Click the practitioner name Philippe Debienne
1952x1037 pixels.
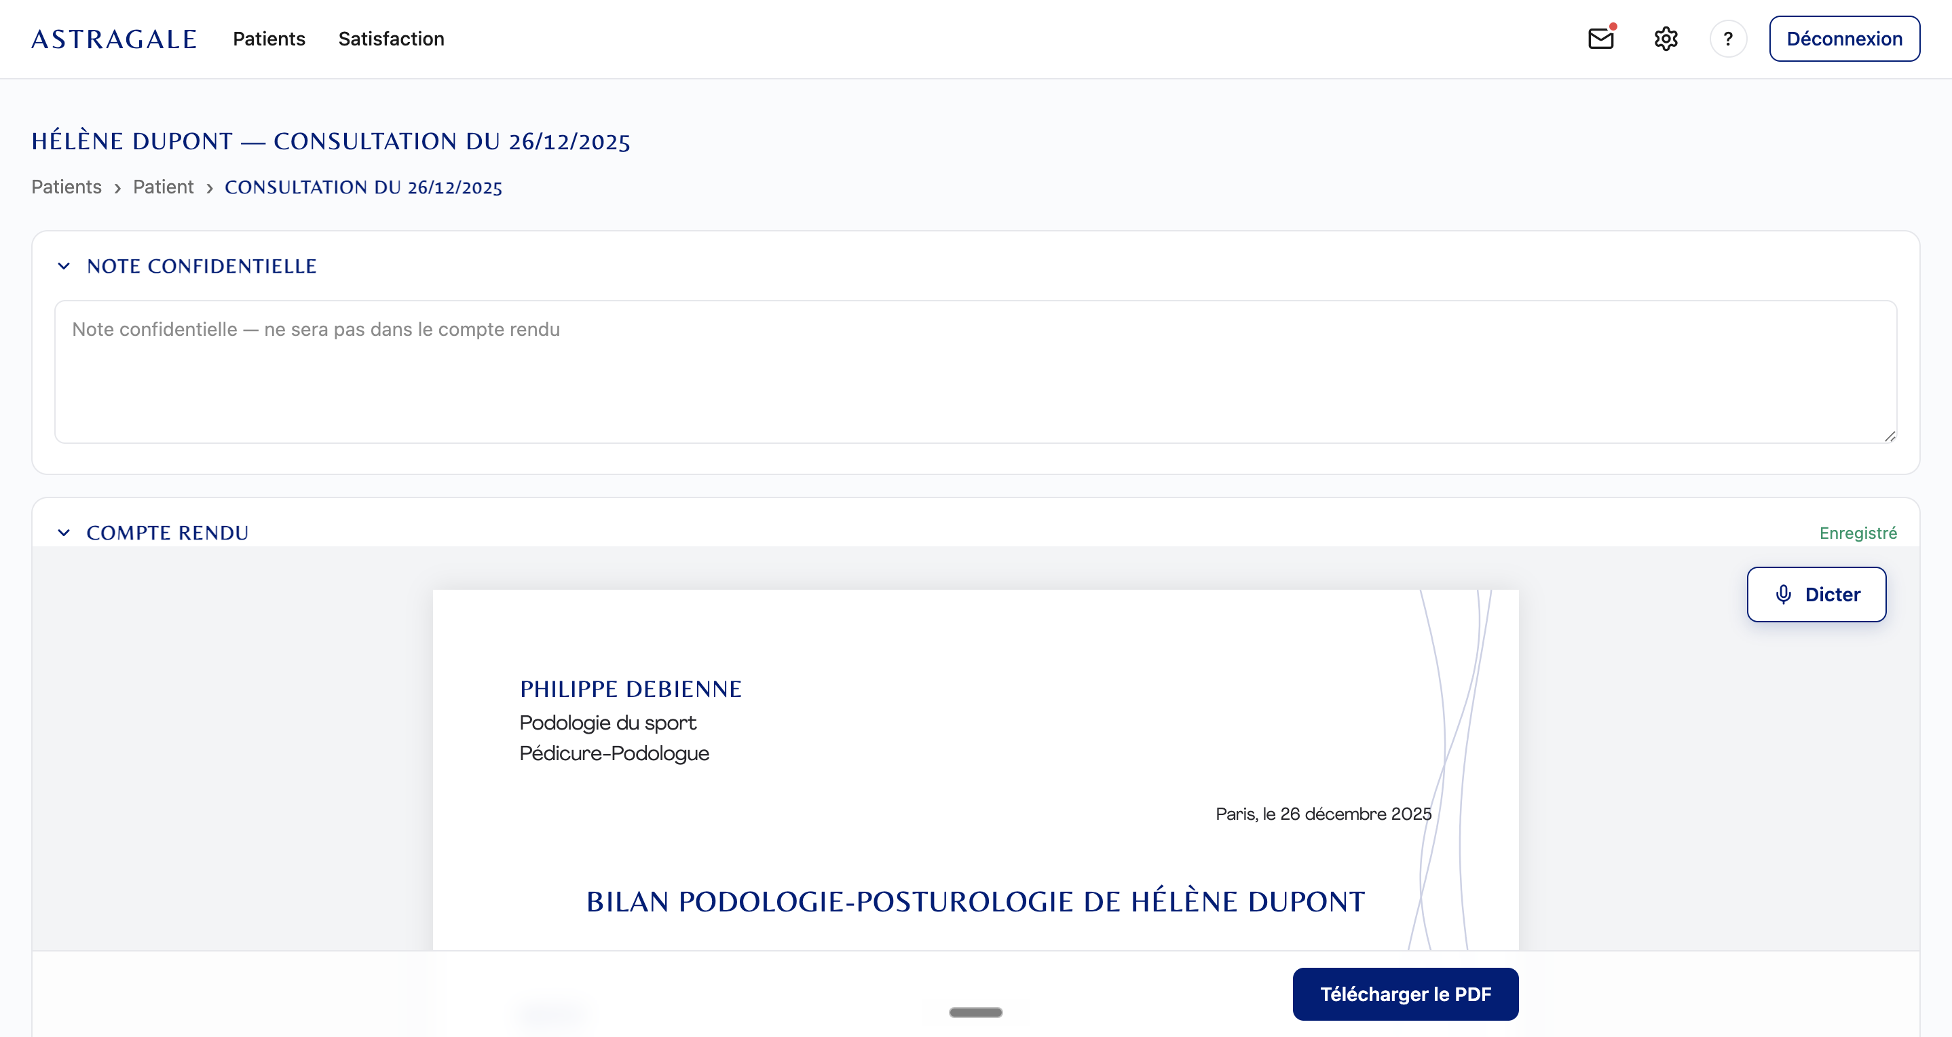click(x=631, y=689)
